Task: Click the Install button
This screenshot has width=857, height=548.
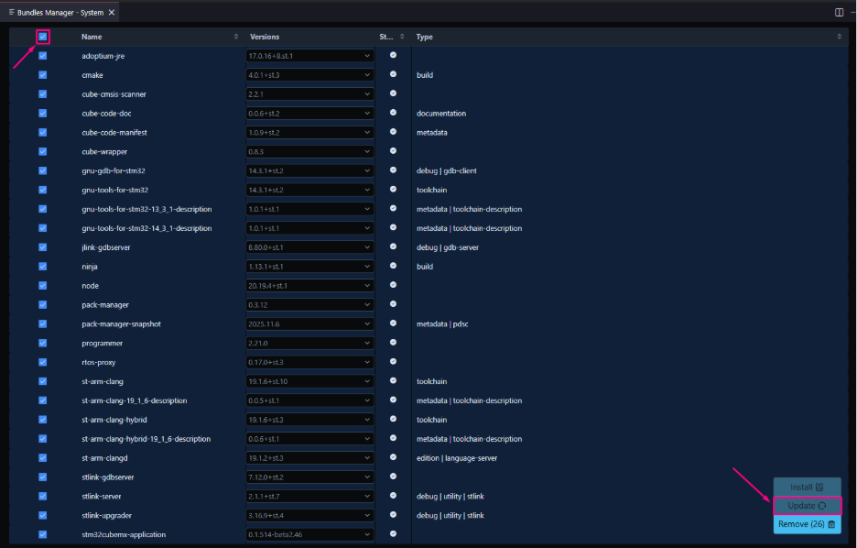Action: coord(807,487)
